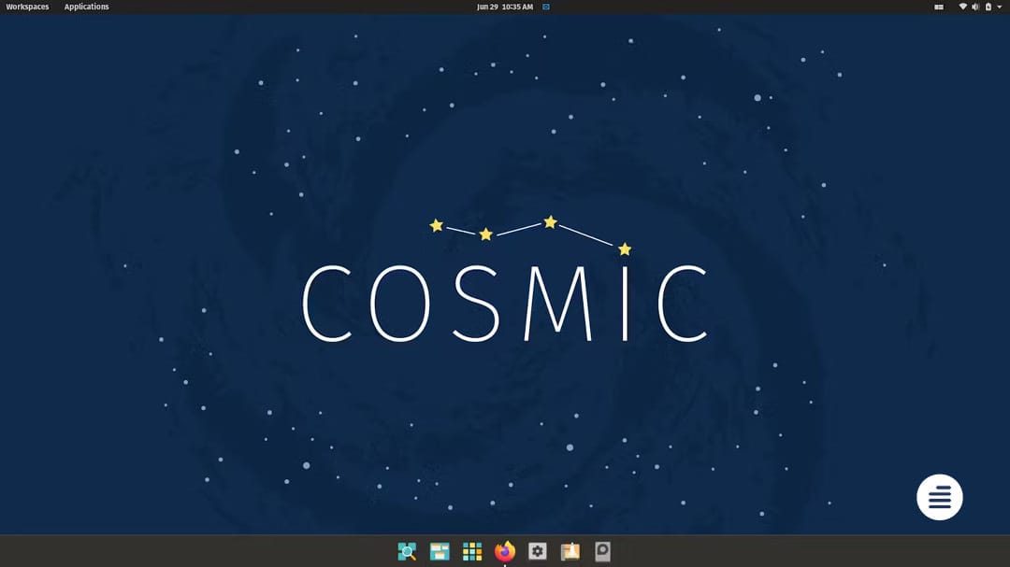Screen dimensions: 1010x567
Task: Open the workspaces icon in dock
Action: (440, 551)
